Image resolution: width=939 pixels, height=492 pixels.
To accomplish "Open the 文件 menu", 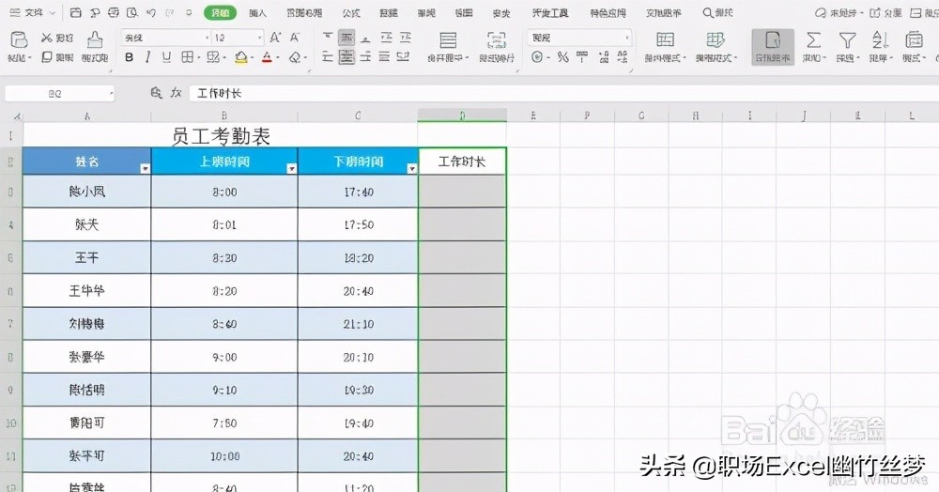I will coord(34,12).
